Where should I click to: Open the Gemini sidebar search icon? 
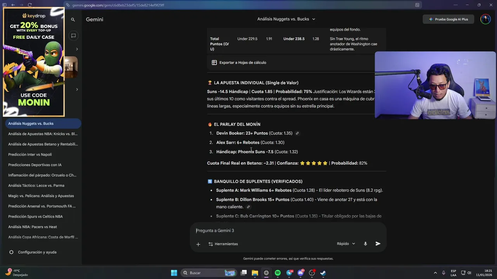pyautogui.click(x=73, y=19)
